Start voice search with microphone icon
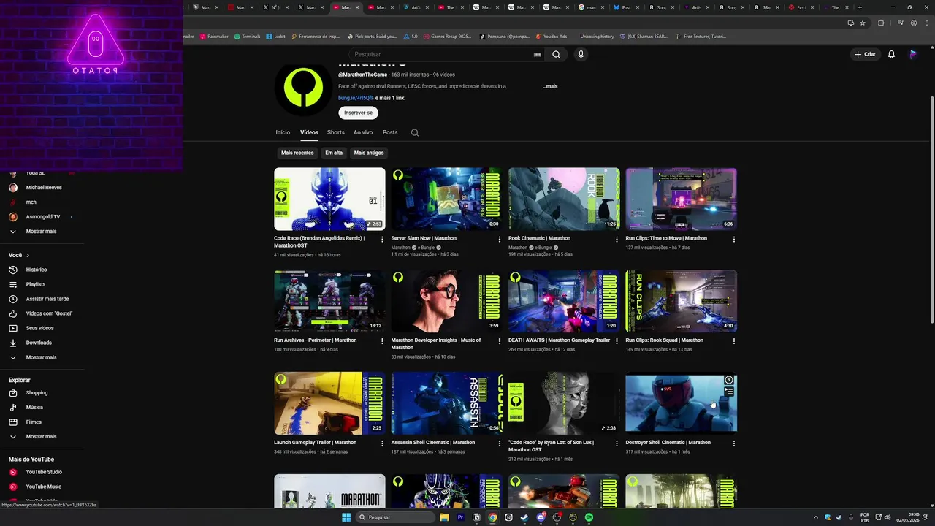The width and height of the screenshot is (935, 526). pos(581,54)
